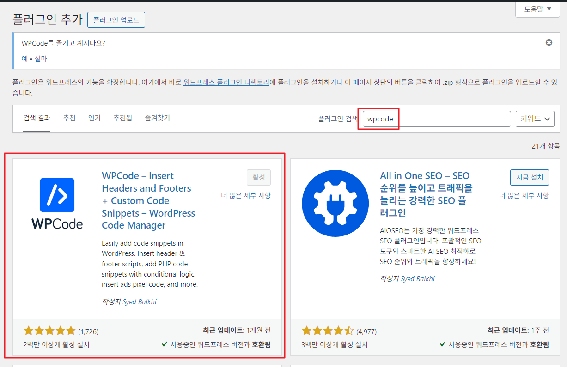Switch to the 추천 tab
The width and height of the screenshot is (567, 367).
(69, 118)
